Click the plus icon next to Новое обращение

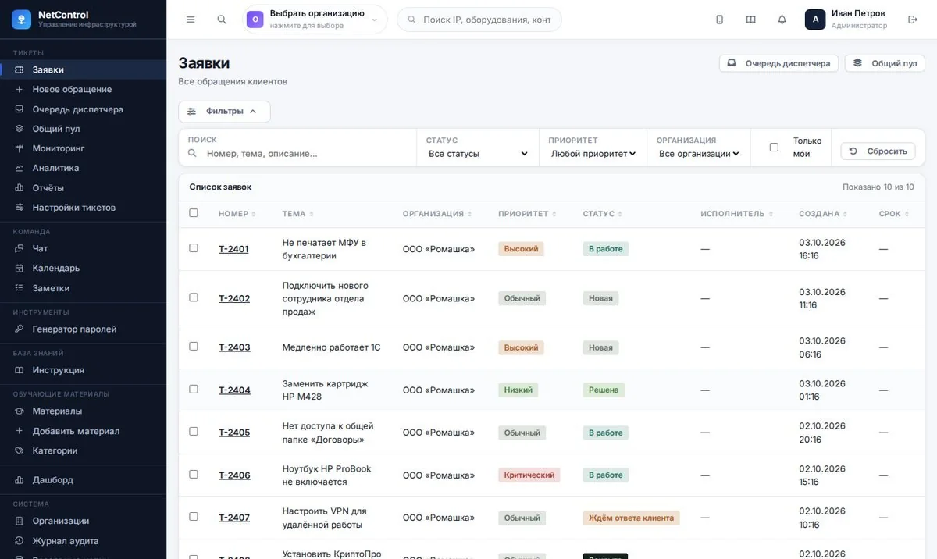[x=19, y=89]
